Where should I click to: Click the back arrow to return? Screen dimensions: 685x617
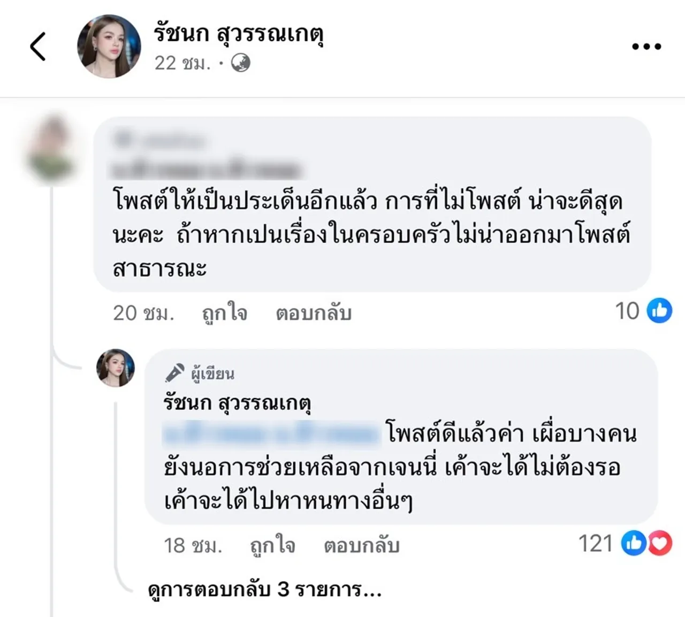coord(37,45)
